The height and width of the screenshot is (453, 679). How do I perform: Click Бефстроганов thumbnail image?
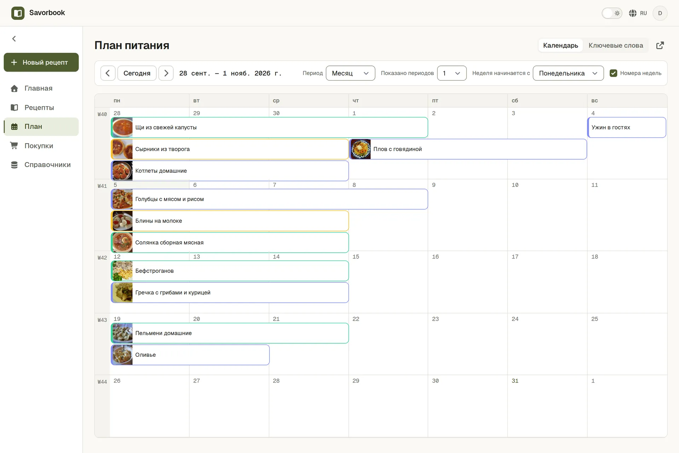pos(122,271)
